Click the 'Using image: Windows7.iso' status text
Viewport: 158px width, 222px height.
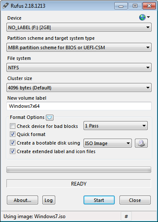coord(34,216)
